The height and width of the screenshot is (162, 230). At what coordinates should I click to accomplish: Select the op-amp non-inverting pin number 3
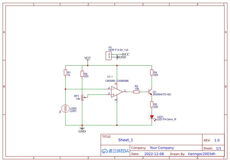(x=109, y=93)
